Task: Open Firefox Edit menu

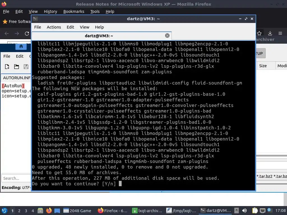Action: [x=19, y=11]
